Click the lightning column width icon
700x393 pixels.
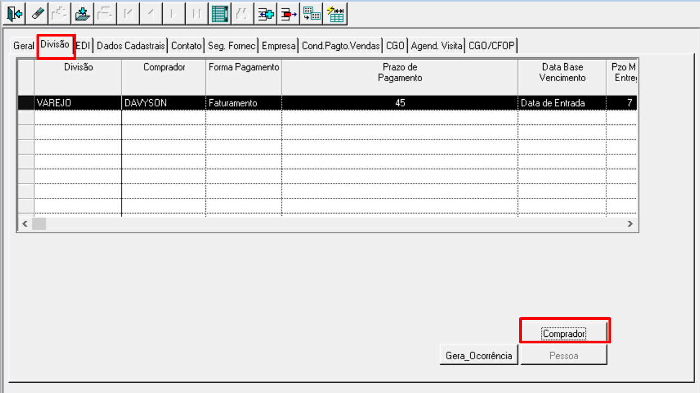coord(335,14)
